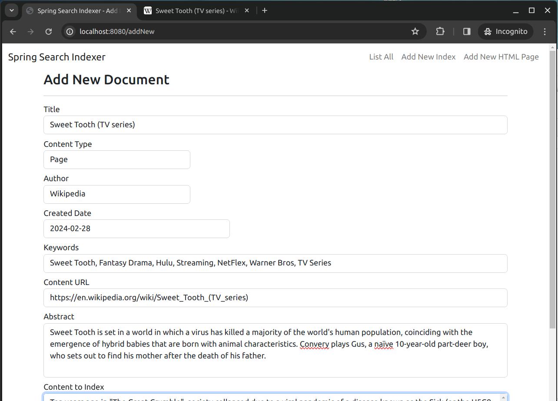Image resolution: width=558 pixels, height=401 pixels.
Task: Reload the page with the refresh icon
Action: click(49, 31)
